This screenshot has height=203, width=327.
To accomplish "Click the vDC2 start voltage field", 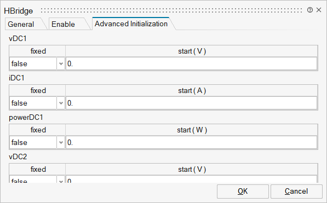I will coord(192,179).
